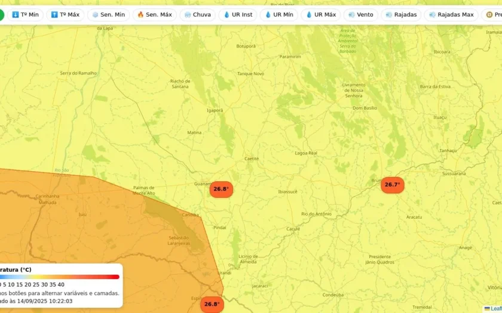The width and height of the screenshot is (502, 313).
Task: Show UR Inst humidity layer
Action: click(238, 15)
